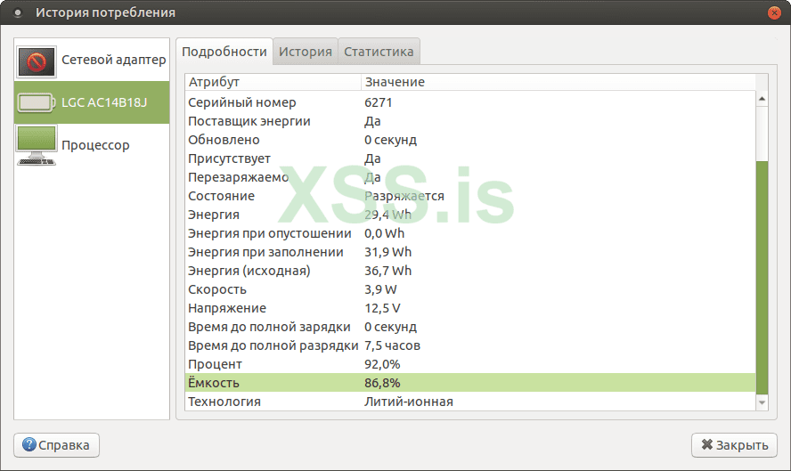
Task: Click the 36,7 Wh value
Action: [x=388, y=271]
